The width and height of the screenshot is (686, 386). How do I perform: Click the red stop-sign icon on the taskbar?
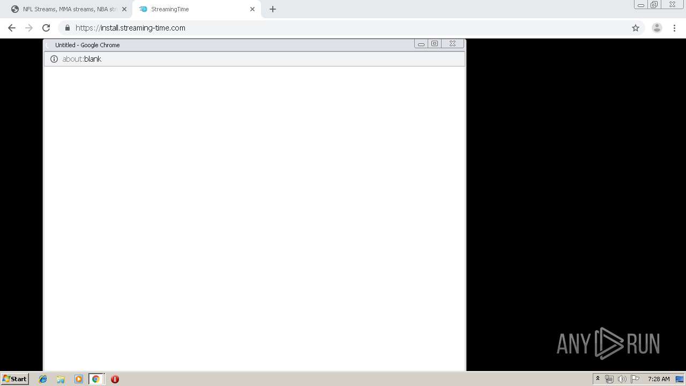(x=115, y=379)
